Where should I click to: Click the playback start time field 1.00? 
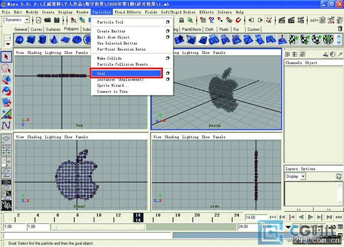pos(38,226)
